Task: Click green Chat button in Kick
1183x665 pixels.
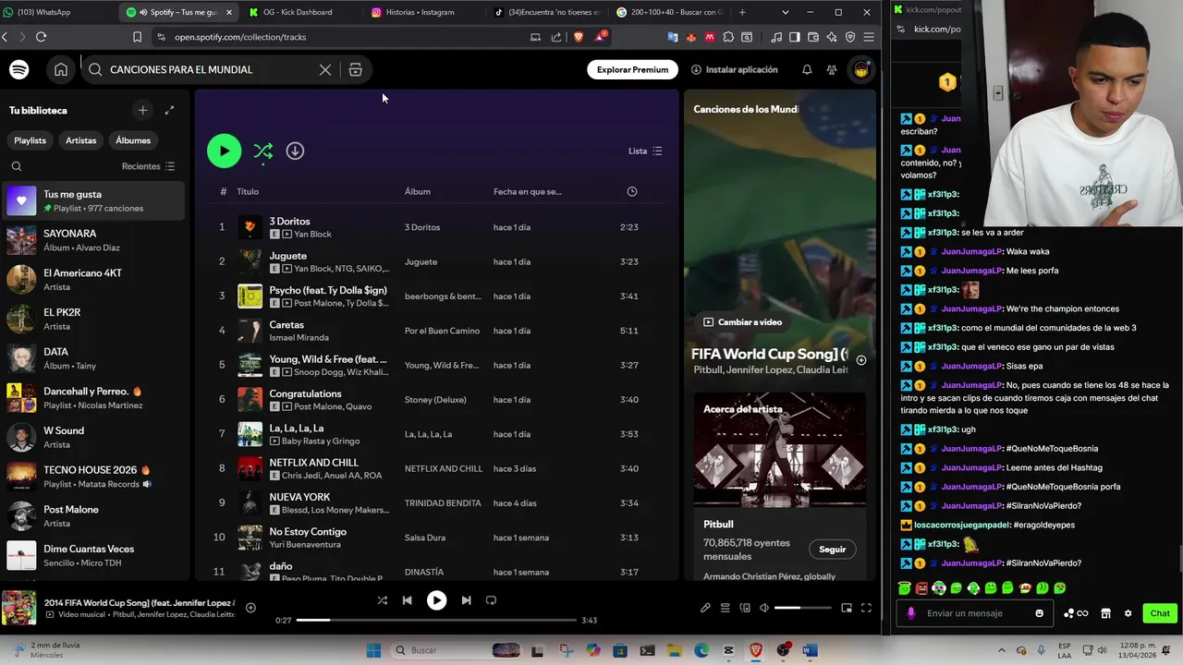Action: pos(1160,613)
